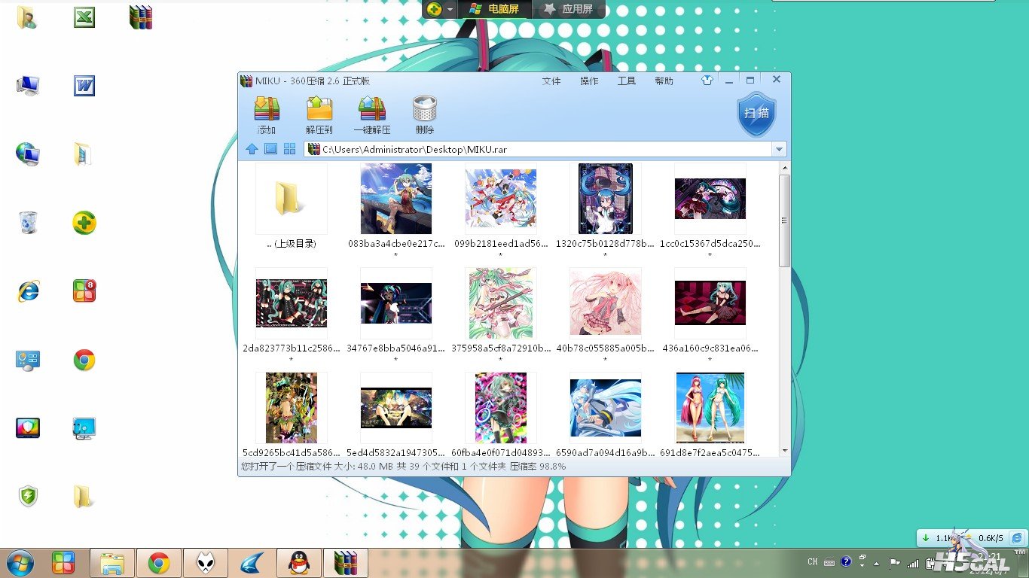Open the 360 software manager desktop icon
1029x578 pixels.
[84, 291]
